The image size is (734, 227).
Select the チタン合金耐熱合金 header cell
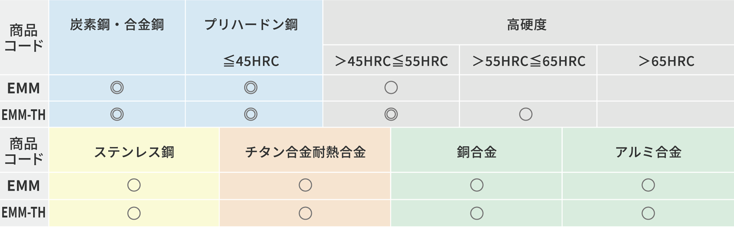[x=305, y=152]
